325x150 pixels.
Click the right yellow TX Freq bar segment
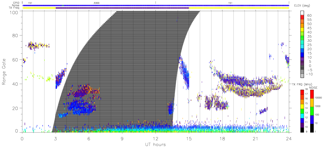[x=239, y=8]
